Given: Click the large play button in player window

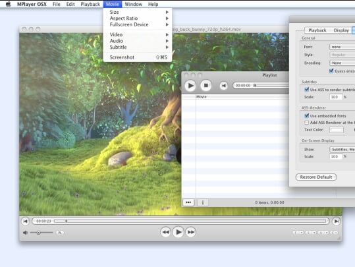Looking at the screenshot, I should [178, 232].
